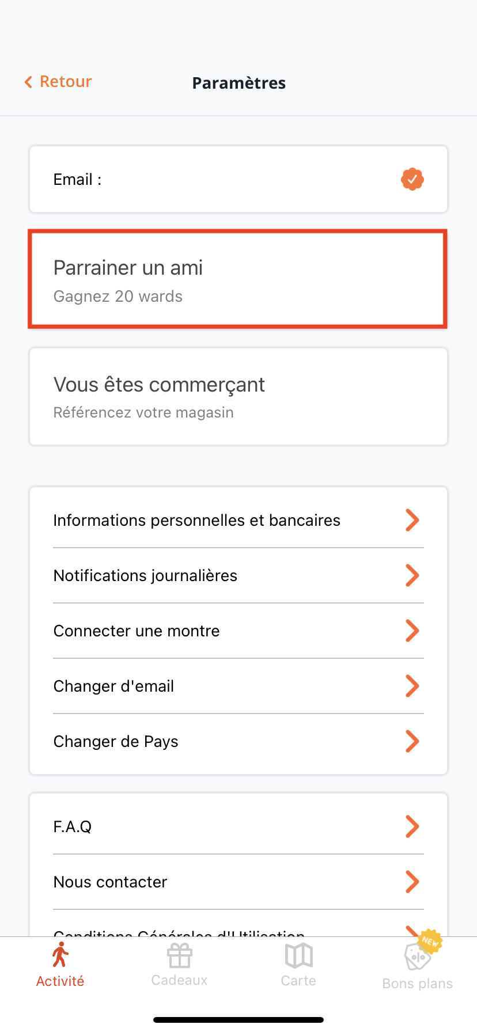Switch to the Cadeaux tab label
Viewport: 477px width, 1032px height.
coord(179,980)
